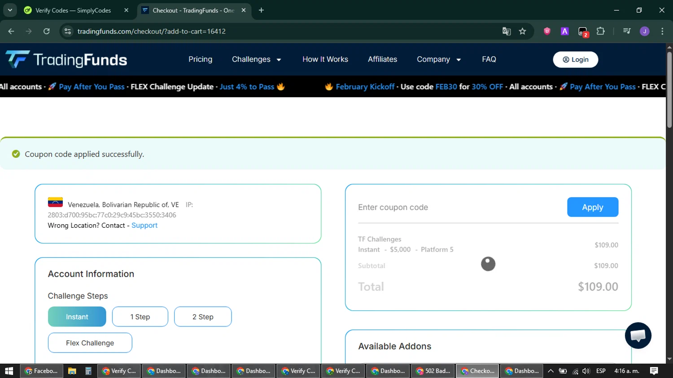The width and height of the screenshot is (673, 378).
Task: Click the browser back arrow
Action: click(11, 31)
